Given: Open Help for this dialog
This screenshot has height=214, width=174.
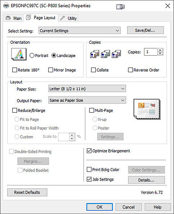Looking at the screenshot, I should [x=157, y=207].
